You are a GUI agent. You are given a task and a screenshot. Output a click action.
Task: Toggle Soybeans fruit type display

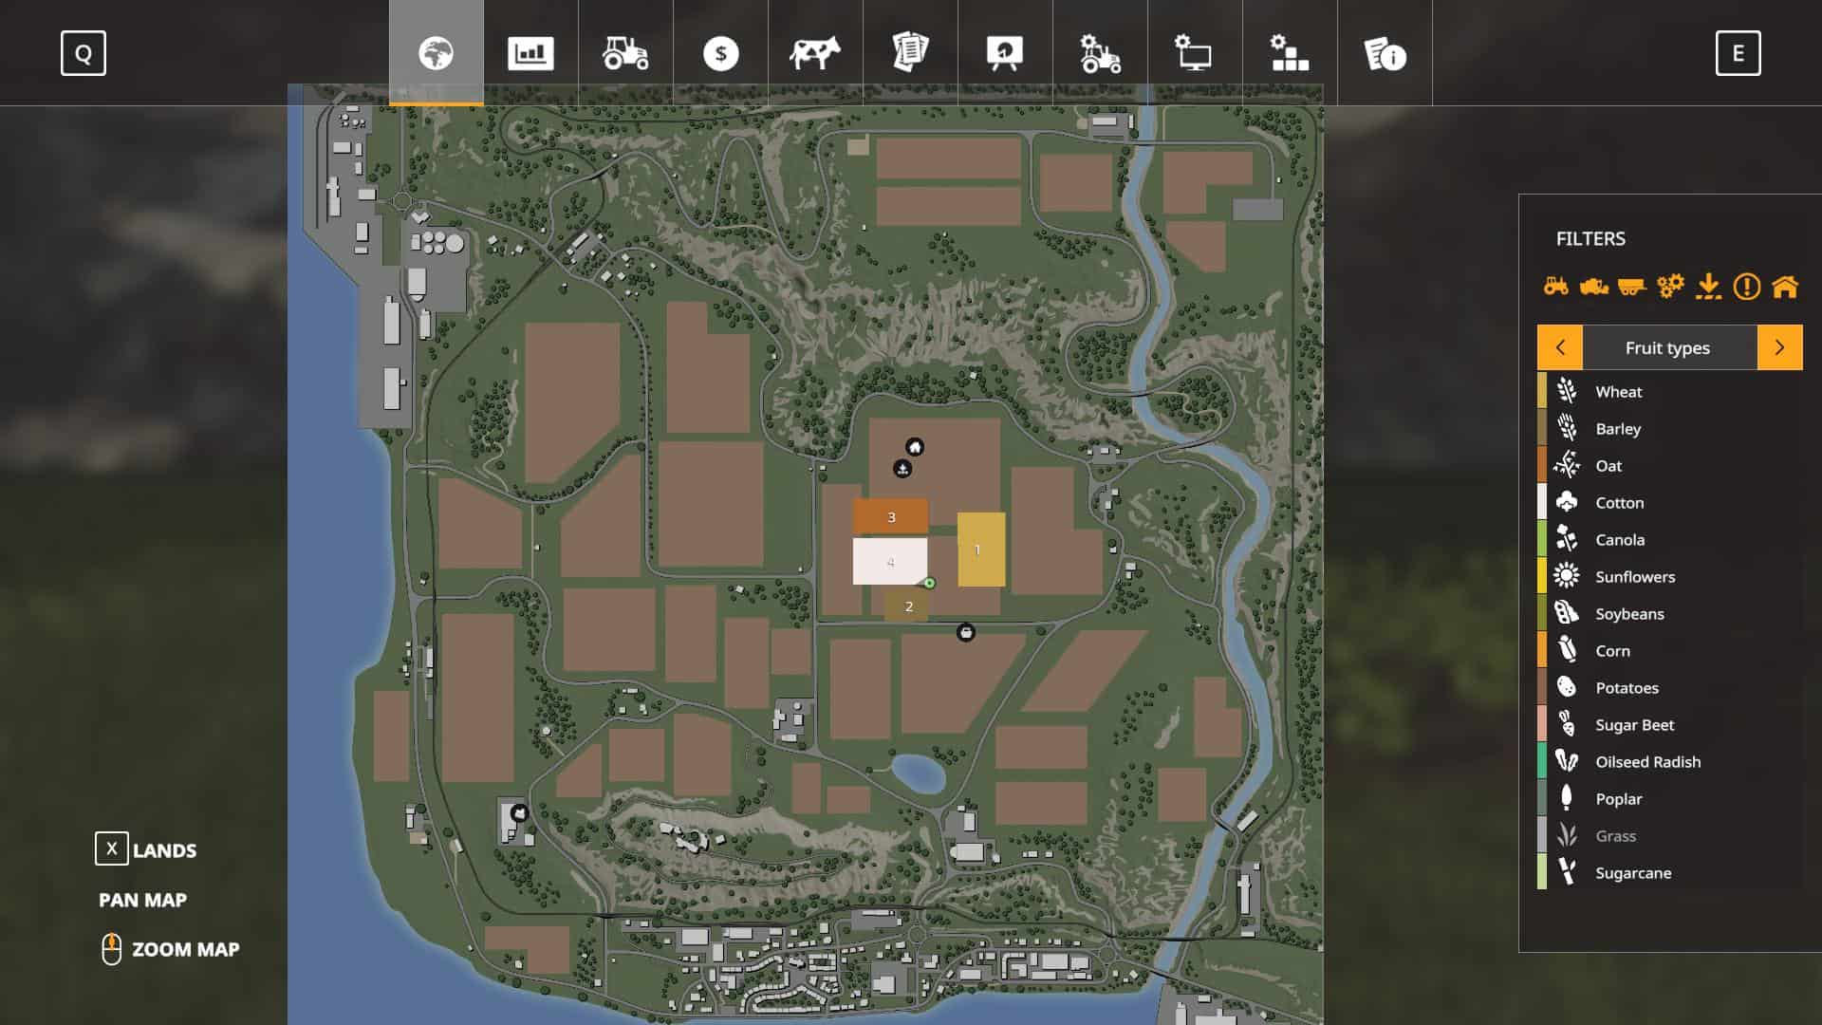click(1669, 613)
